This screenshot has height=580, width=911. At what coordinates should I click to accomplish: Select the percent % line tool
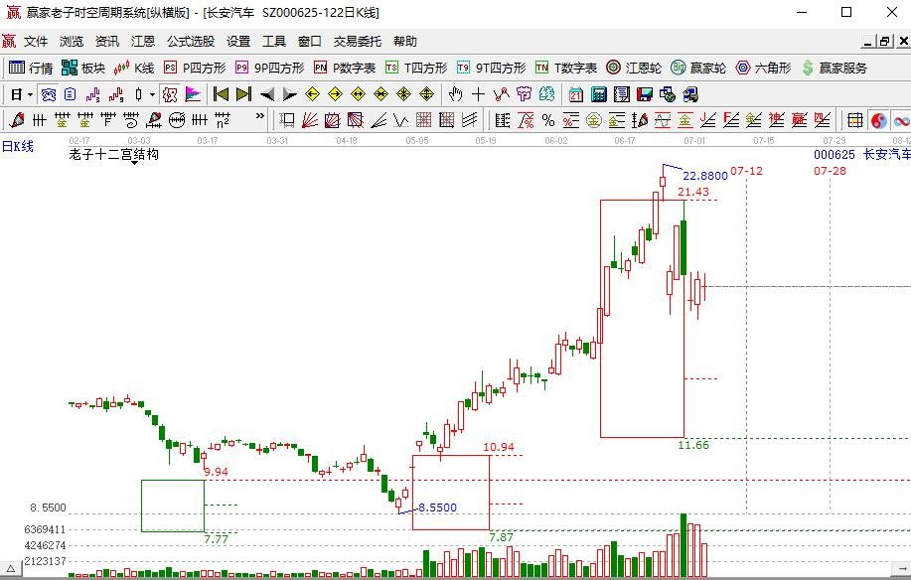tap(547, 120)
